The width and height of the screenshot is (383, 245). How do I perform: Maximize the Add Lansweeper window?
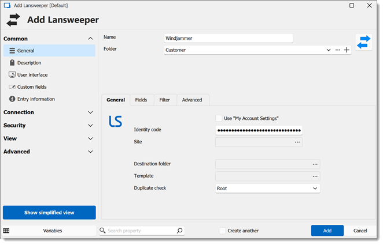(x=352, y=5)
